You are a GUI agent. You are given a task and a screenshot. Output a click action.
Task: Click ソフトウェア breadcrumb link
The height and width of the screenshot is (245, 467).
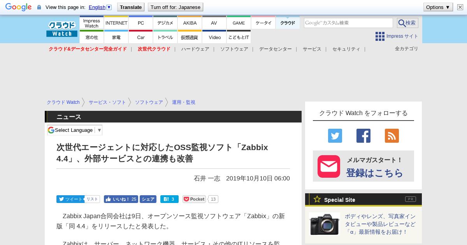(149, 102)
